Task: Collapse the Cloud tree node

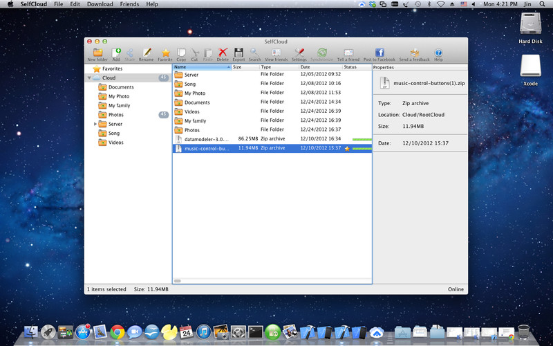Action: tap(89, 78)
